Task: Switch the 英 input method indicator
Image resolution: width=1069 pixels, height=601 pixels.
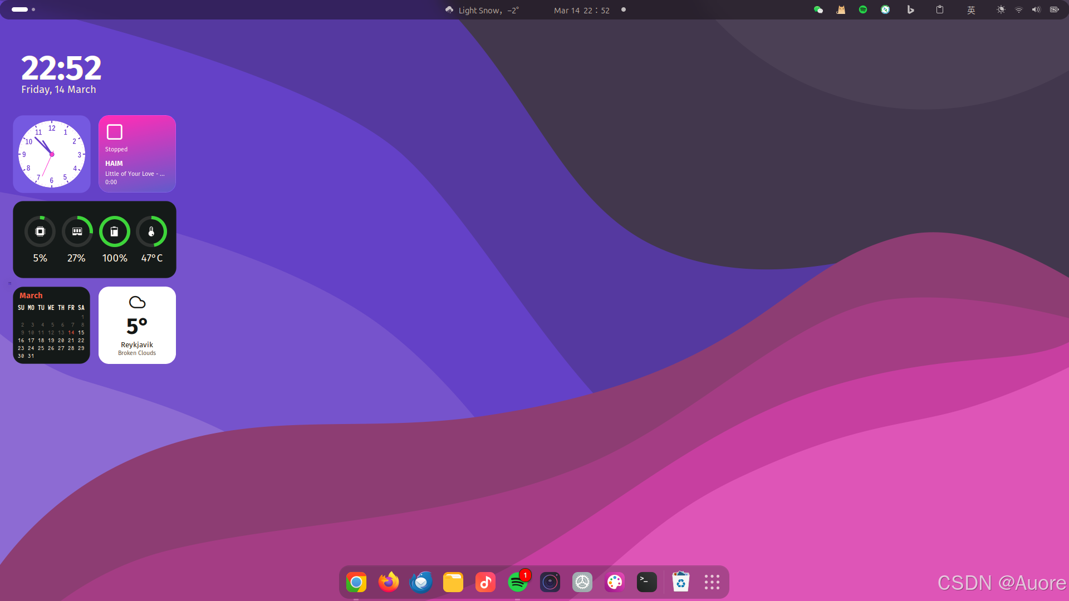Action: coord(971,9)
